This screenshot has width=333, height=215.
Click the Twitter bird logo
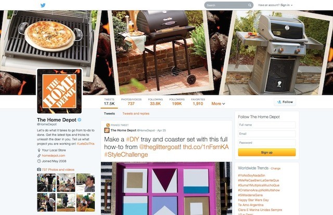[43, 5]
